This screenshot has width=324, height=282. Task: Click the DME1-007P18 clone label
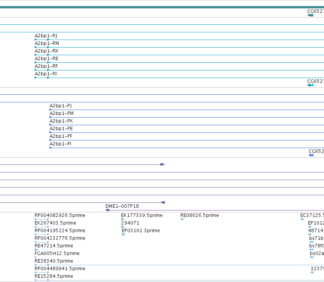122,206
